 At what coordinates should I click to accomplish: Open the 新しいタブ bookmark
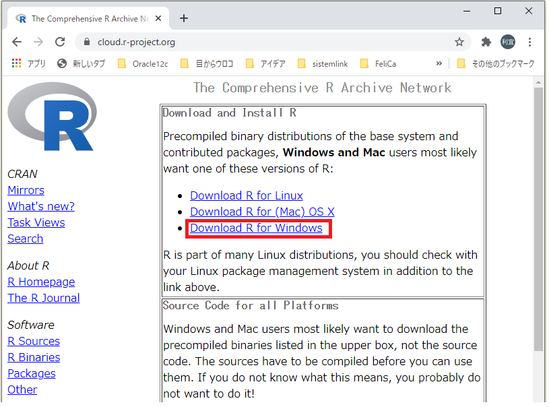pyautogui.click(x=82, y=64)
